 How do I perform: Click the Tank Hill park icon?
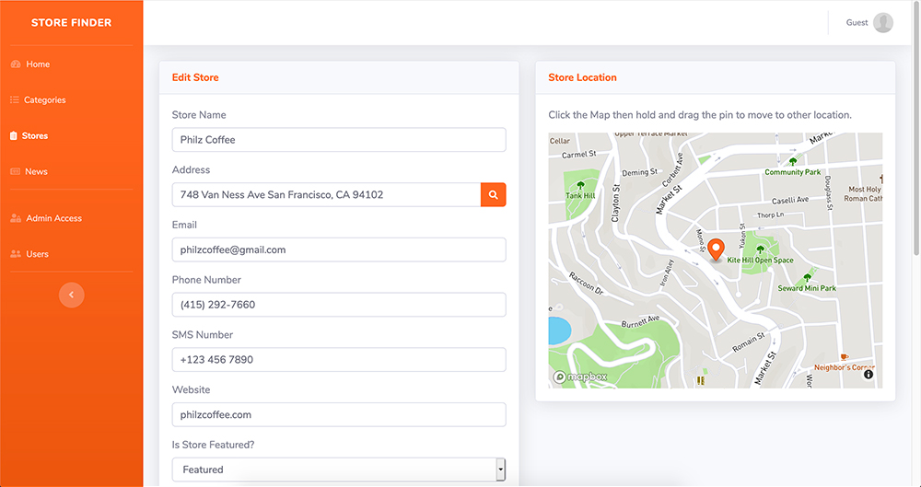581,185
